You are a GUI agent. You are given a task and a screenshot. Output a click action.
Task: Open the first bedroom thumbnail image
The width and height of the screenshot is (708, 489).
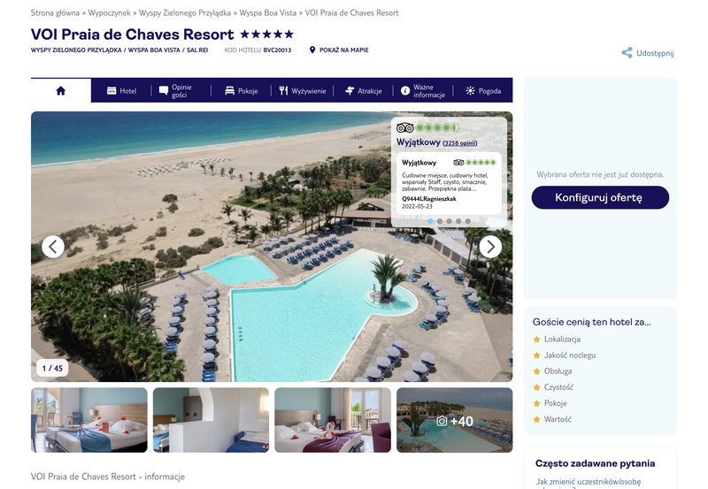coord(89,420)
